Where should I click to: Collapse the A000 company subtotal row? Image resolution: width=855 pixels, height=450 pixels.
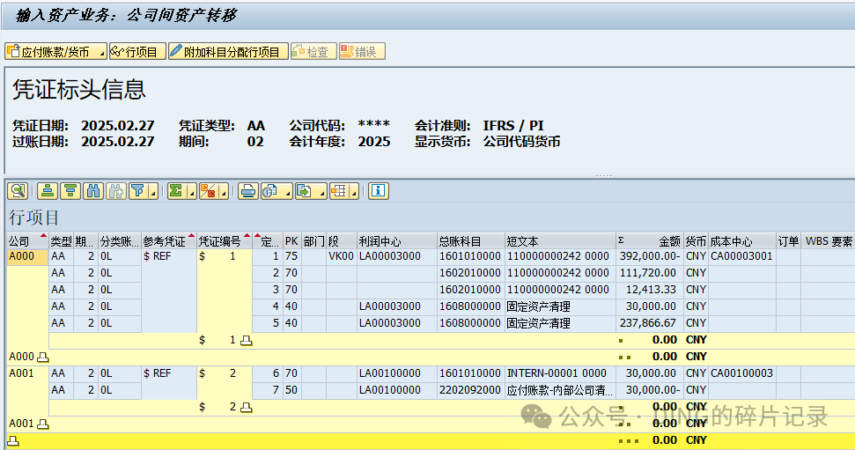[42, 358]
